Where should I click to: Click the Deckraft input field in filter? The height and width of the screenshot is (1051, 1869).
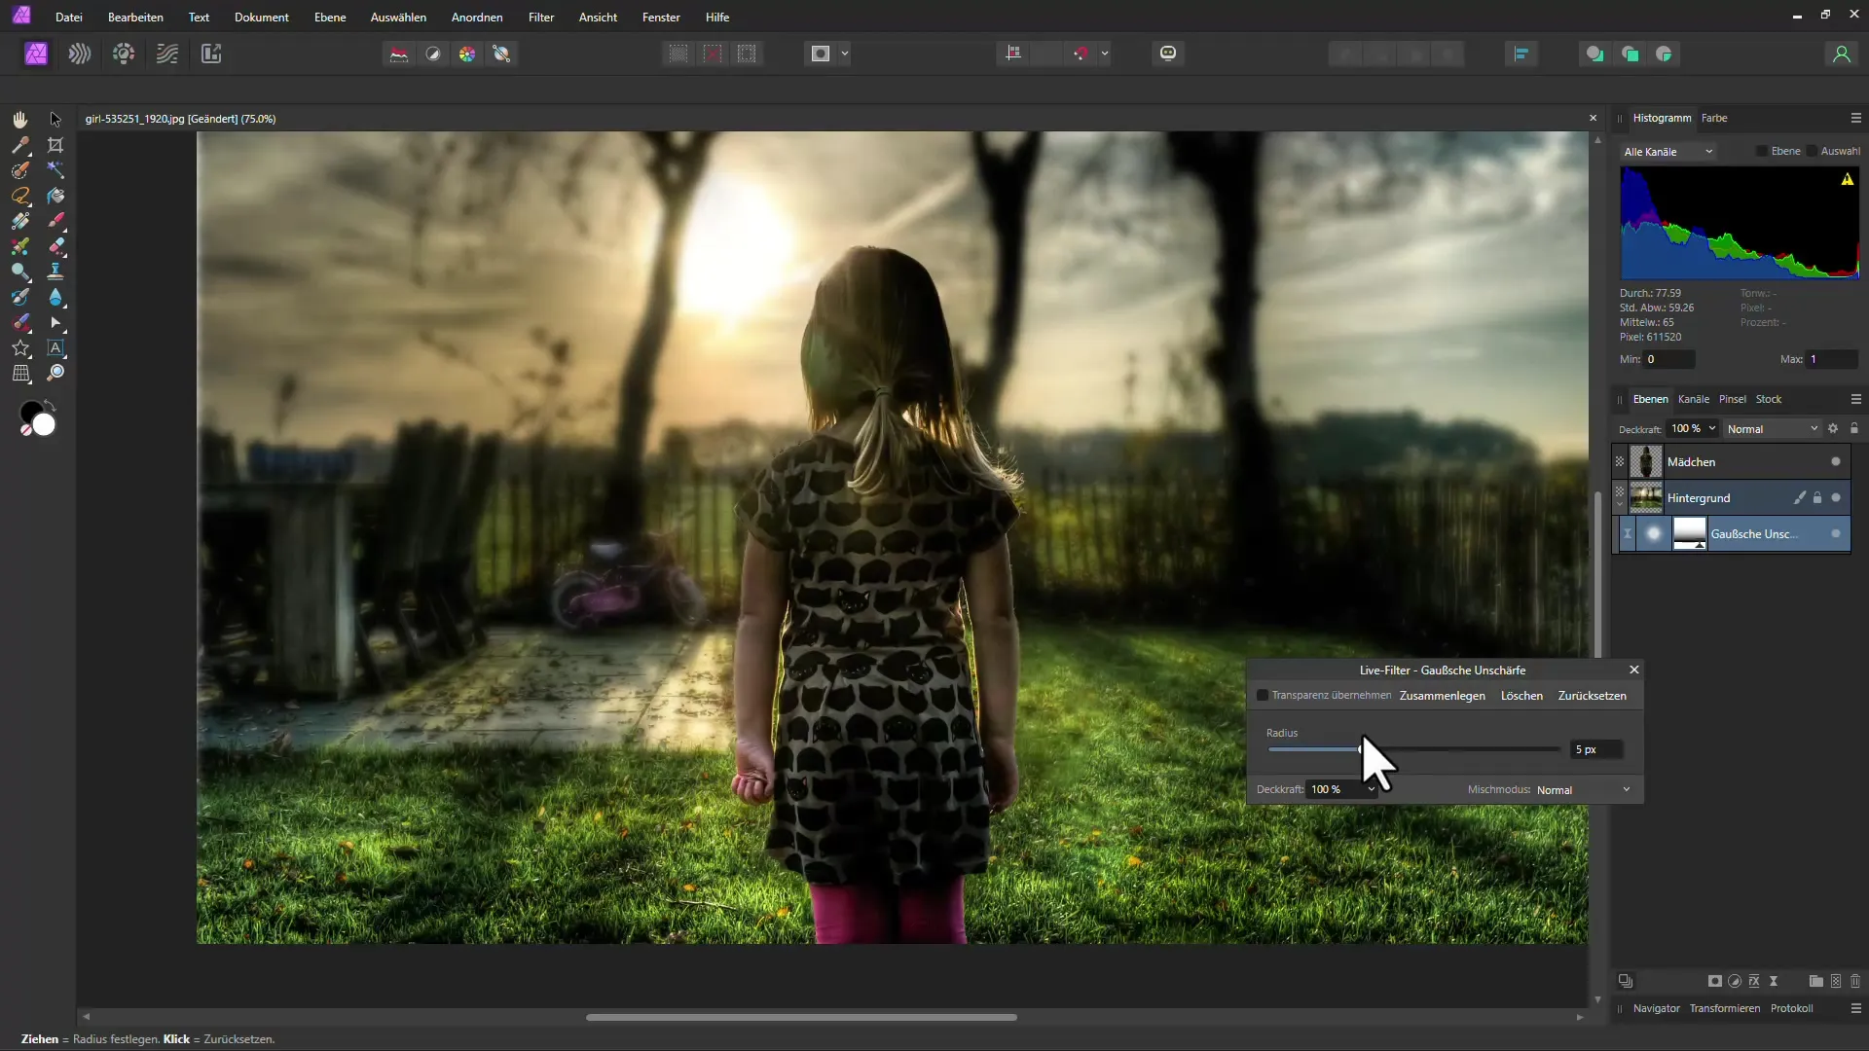pyautogui.click(x=1331, y=789)
